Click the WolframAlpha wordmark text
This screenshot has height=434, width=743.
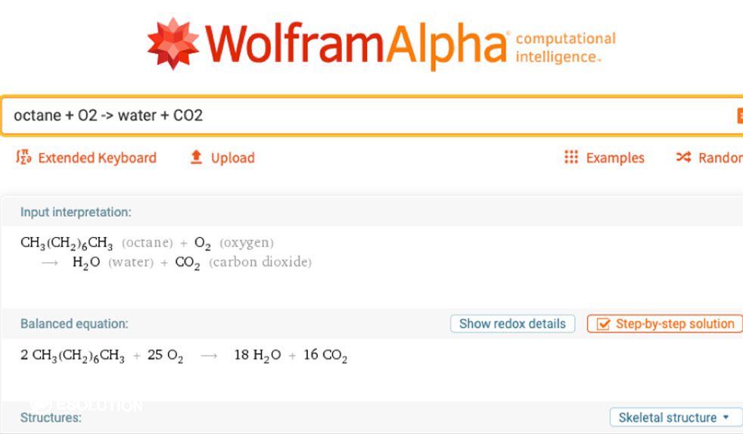pos(356,44)
